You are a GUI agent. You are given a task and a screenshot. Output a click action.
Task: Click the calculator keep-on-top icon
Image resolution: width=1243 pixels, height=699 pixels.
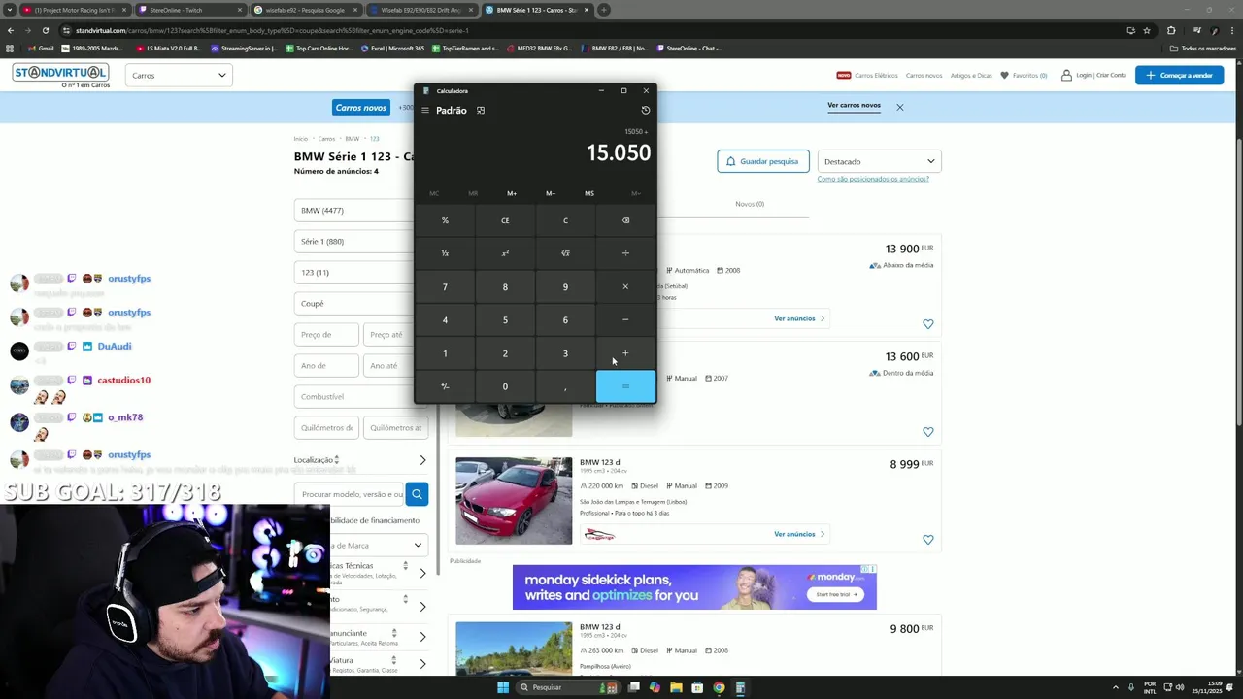coord(481,111)
